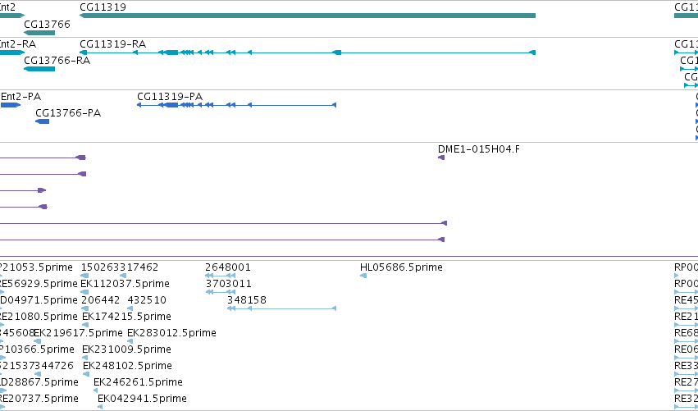Select the DME1-015H04.F arrow glyph
The width and height of the screenshot is (698, 411).
click(441, 158)
